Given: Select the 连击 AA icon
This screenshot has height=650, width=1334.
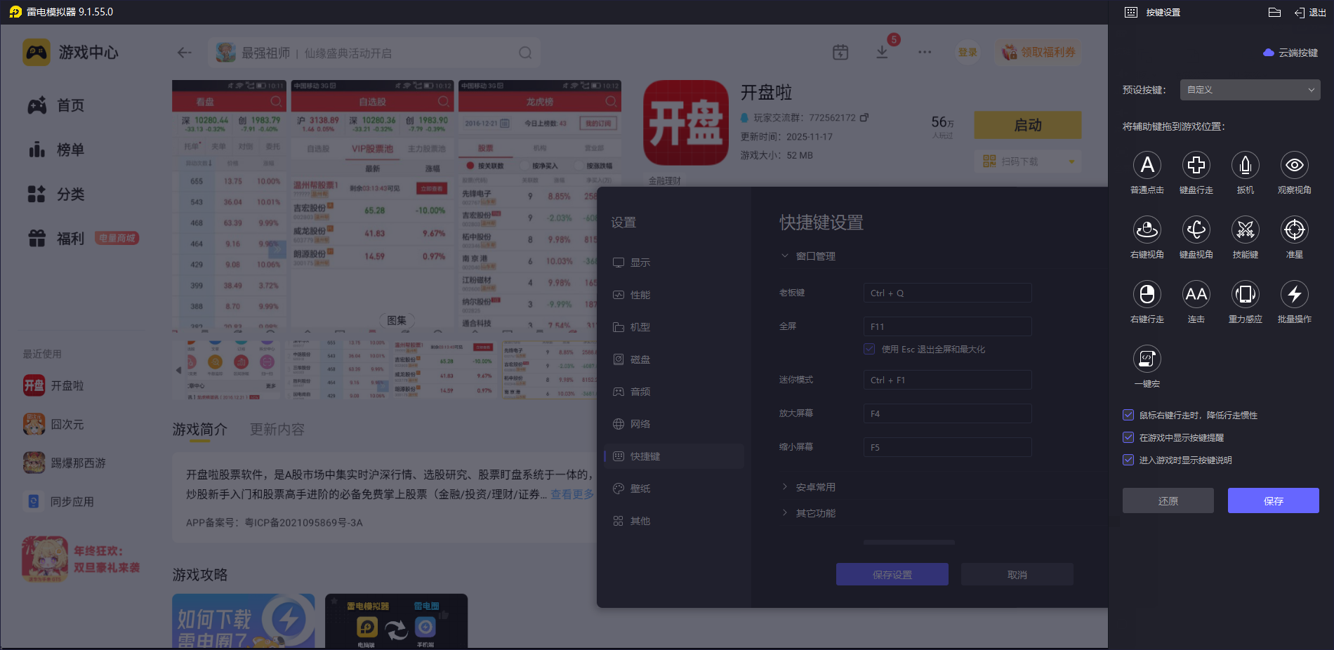Looking at the screenshot, I should (x=1196, y=294).
